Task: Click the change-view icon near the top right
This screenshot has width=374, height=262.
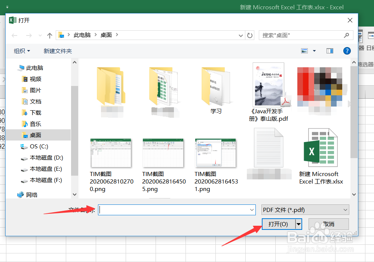Action: (304, 50)
